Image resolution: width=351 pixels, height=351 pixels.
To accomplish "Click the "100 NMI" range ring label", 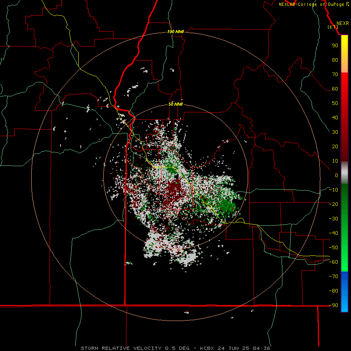I will 175,32.
